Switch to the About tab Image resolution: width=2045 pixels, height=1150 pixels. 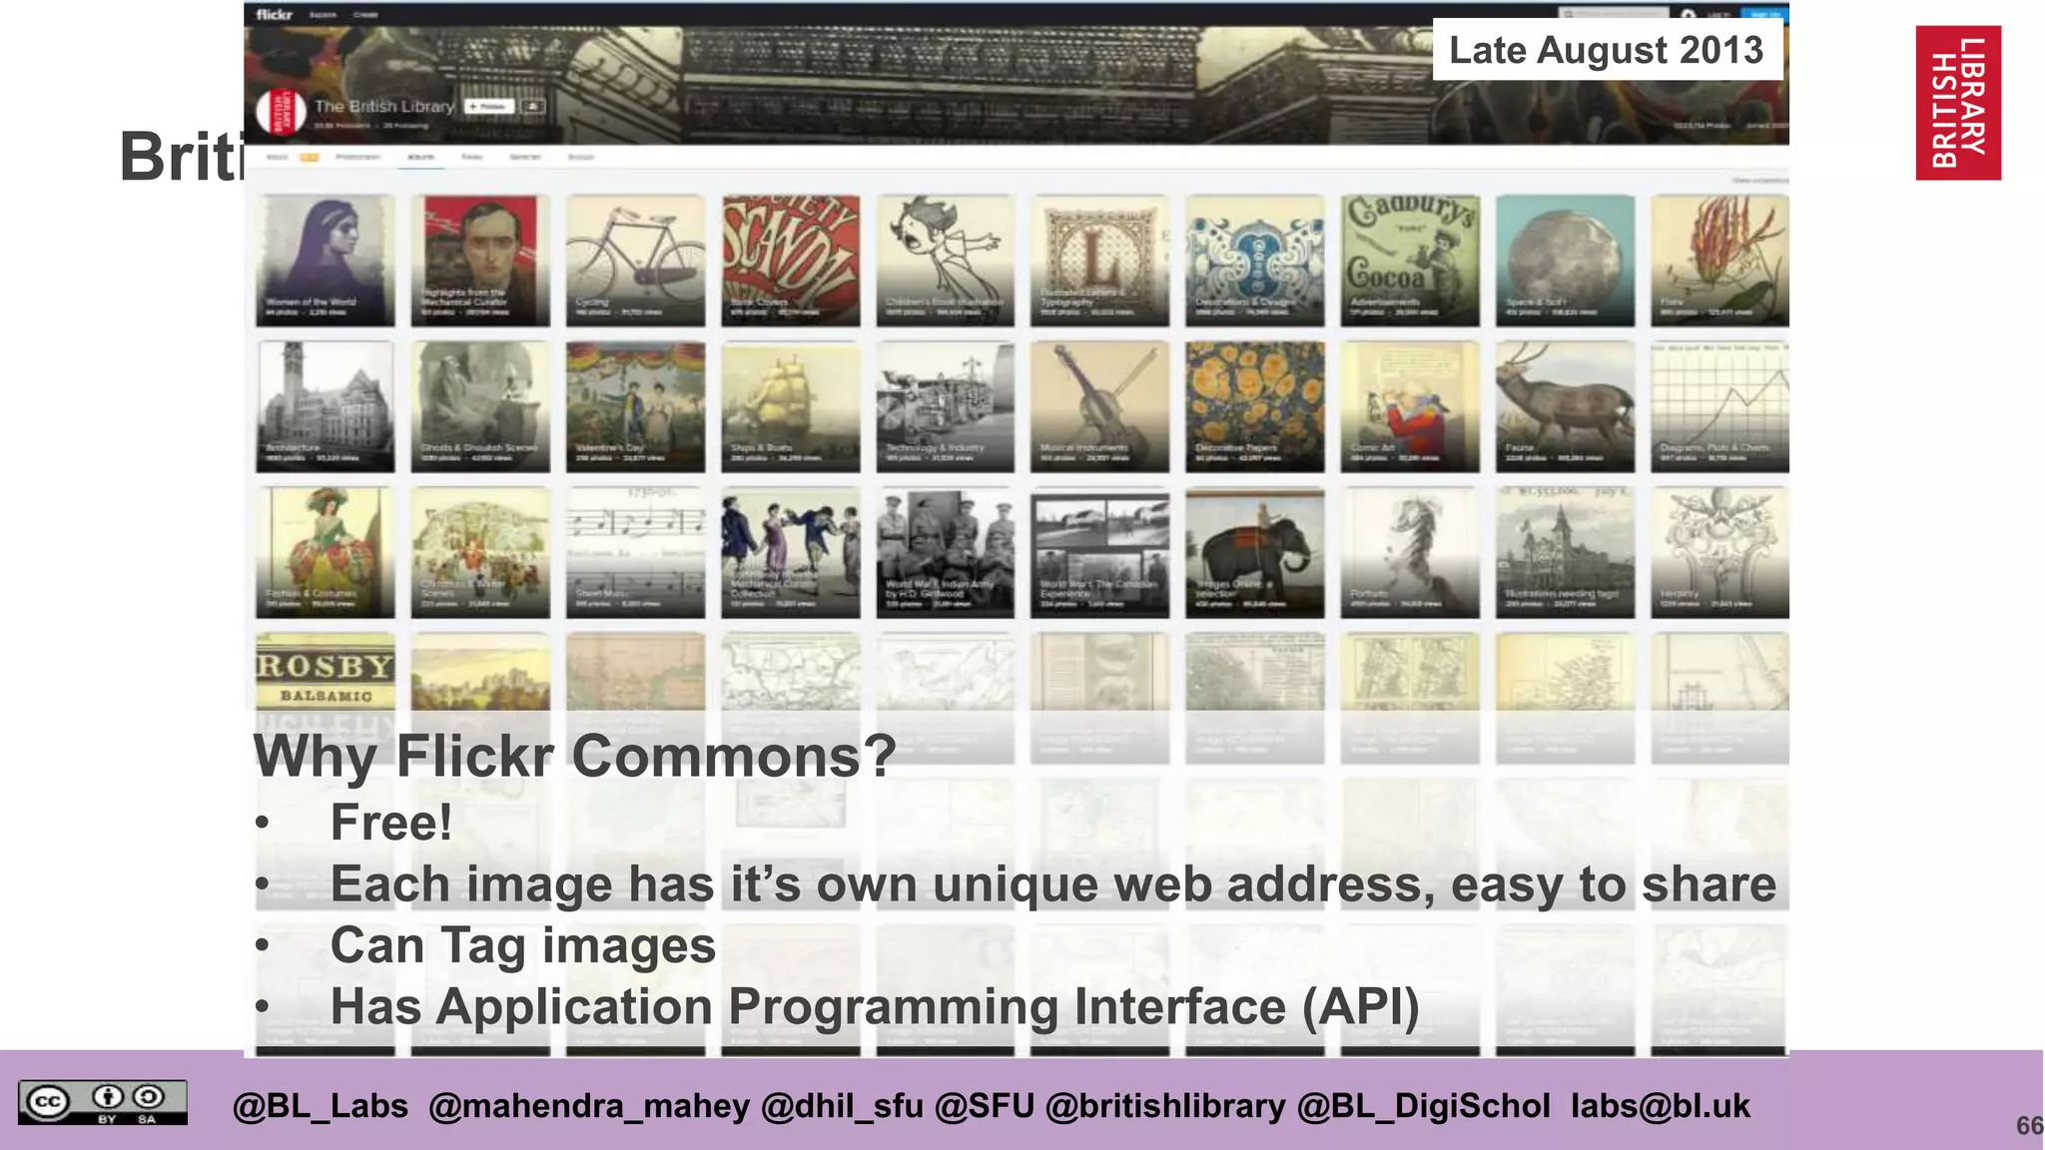pos(277,158)
